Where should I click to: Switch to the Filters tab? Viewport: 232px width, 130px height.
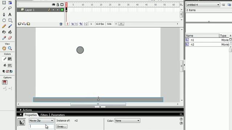pos(44,115)
